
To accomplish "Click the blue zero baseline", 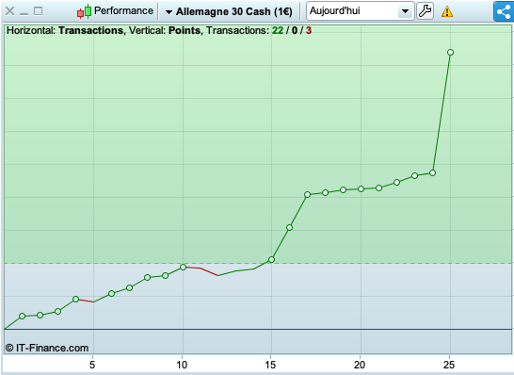I will click(258, 329).
